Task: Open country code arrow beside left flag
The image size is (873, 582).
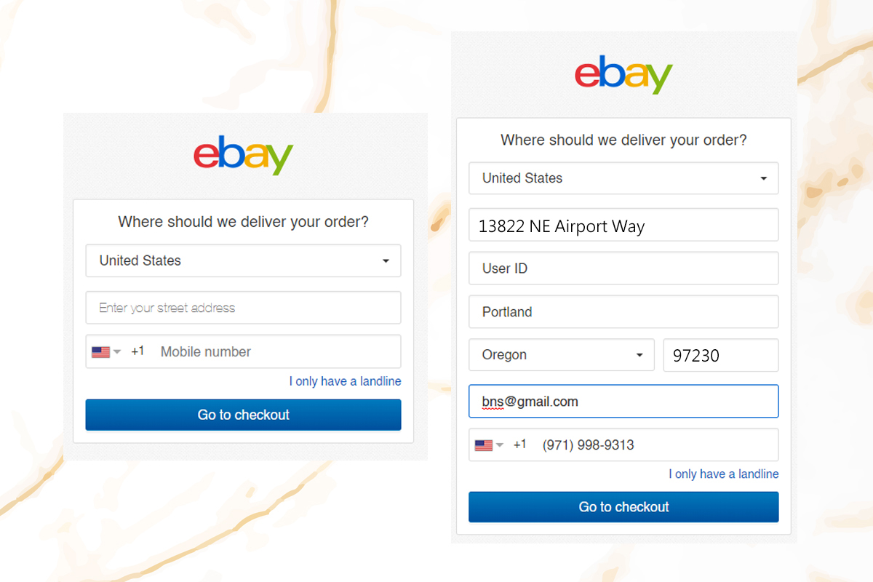Action: [117, 352]
